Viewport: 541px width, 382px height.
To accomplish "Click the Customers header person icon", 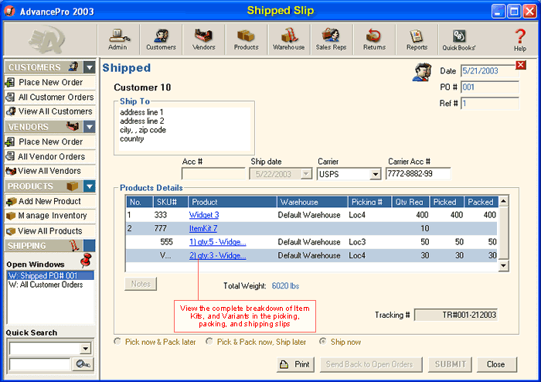I will point(73,67).
